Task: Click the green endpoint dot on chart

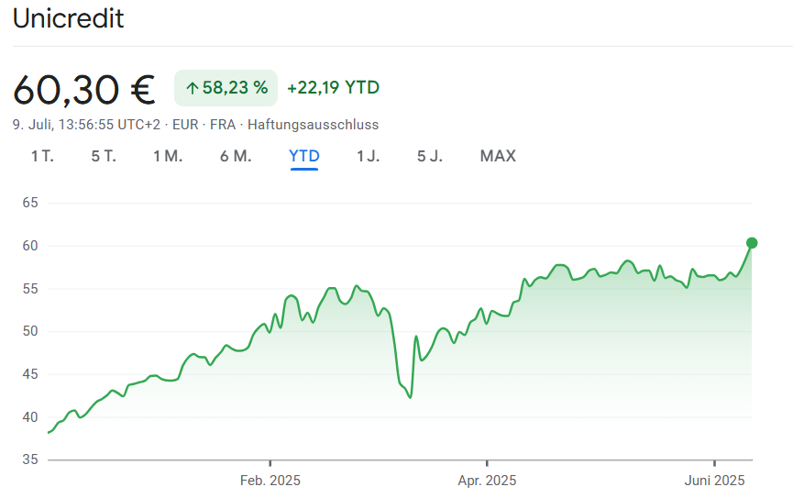Action: pos(752,243)
